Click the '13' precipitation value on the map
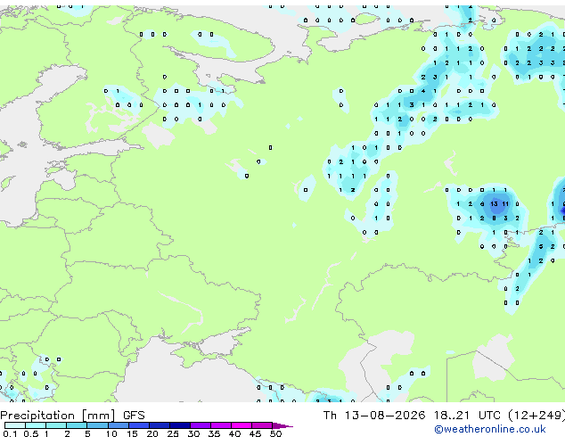Screen dimensions: 565x437 pyautogui.click(x=494, y=204)
